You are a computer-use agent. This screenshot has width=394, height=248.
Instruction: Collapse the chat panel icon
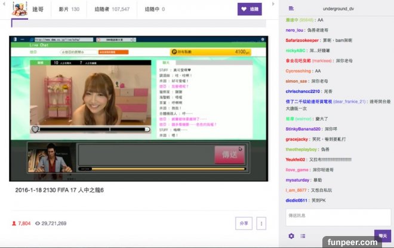[291, 8]
